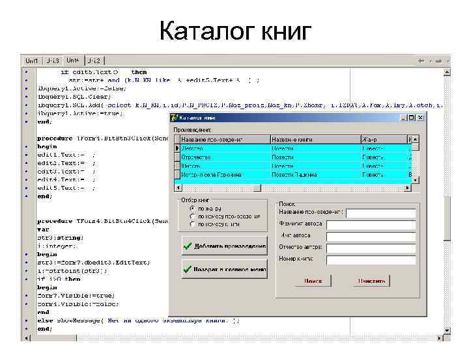Click the code editor horizontal scroll right arrow
469x351 pixels.
click(x=440, y=338)
